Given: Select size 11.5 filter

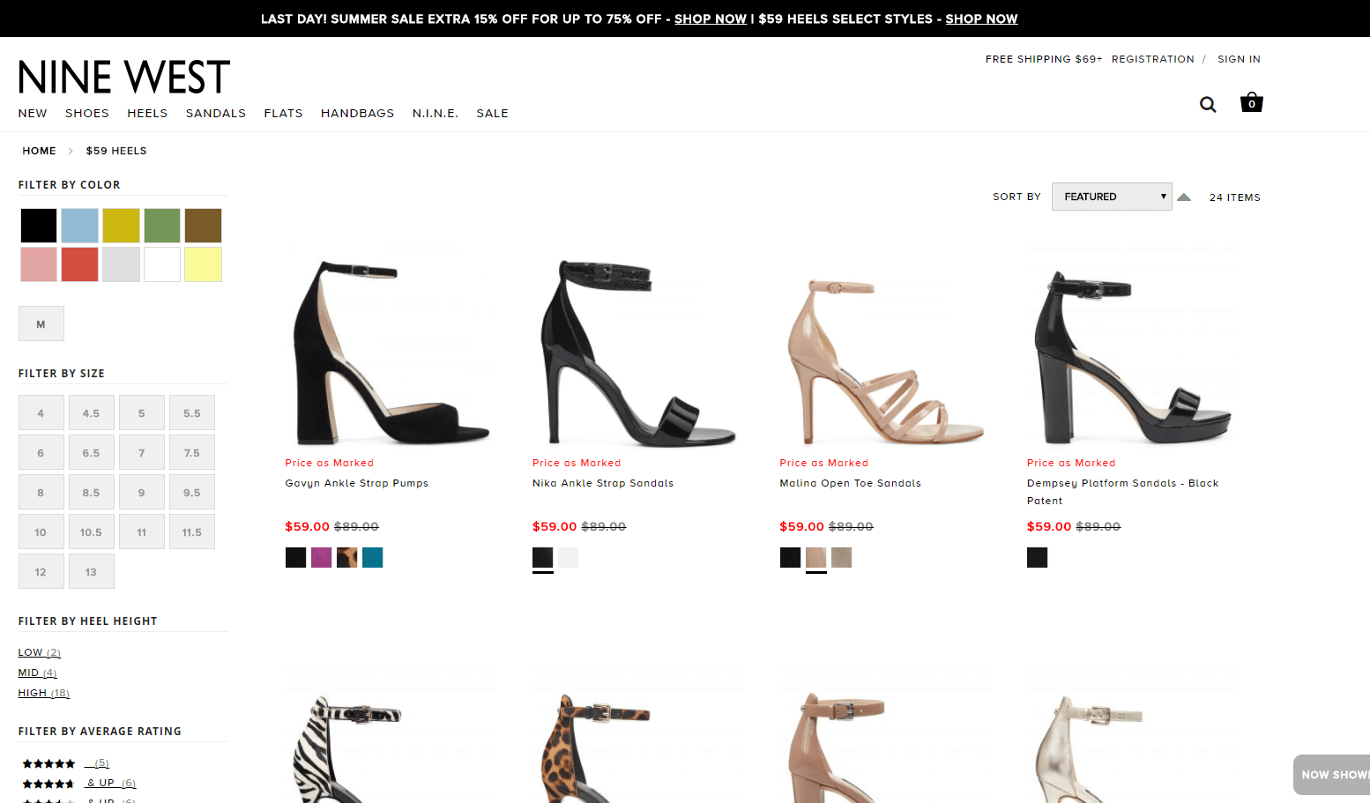Looking at the screenshot, I should [x=192, y=532].
